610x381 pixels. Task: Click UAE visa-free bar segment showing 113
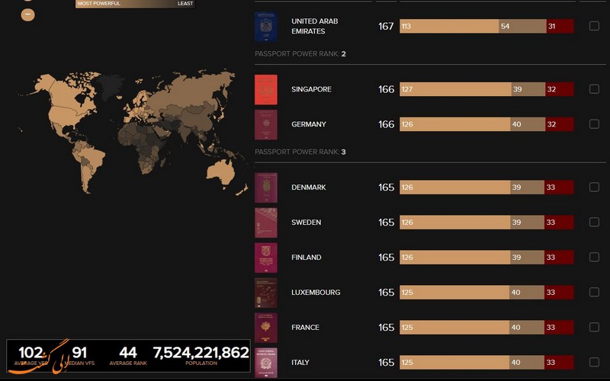tap(449, 26)
